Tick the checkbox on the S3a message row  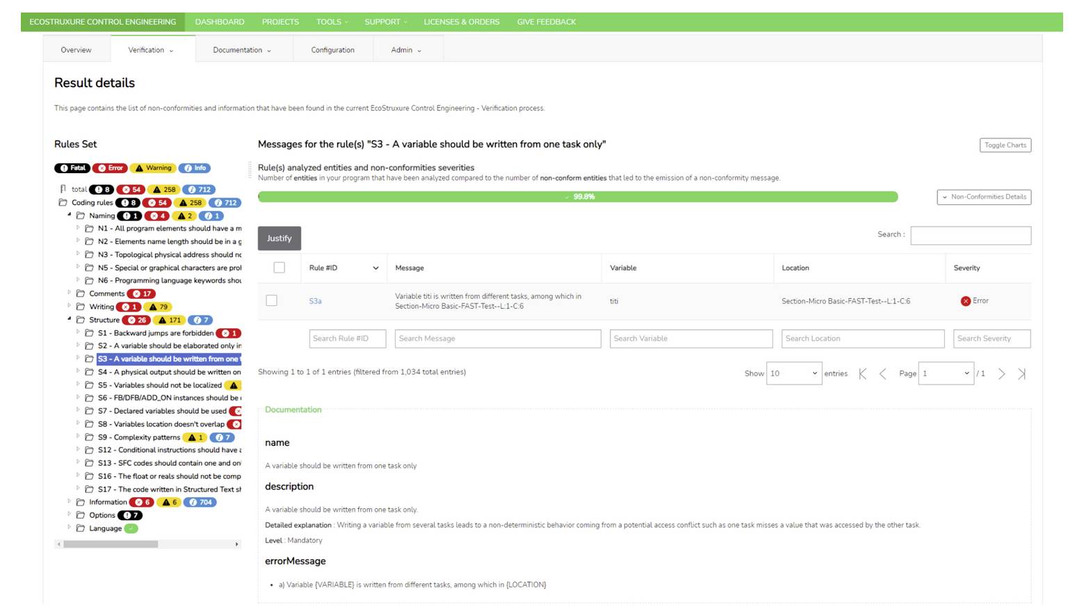coord(272,300)
